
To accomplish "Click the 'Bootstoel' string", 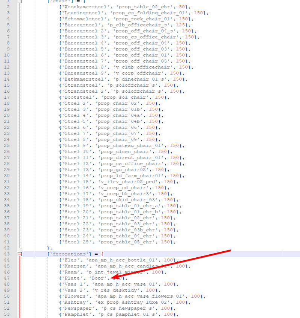I will click(77, 97).
